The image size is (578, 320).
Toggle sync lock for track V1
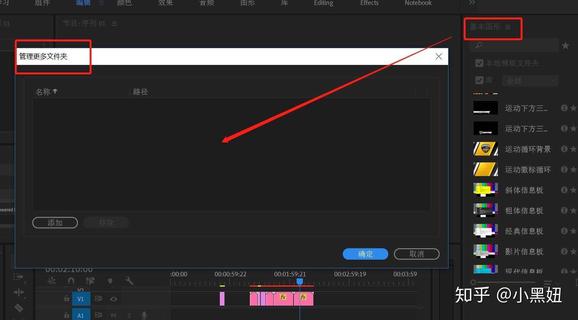(x=98, y=299)
